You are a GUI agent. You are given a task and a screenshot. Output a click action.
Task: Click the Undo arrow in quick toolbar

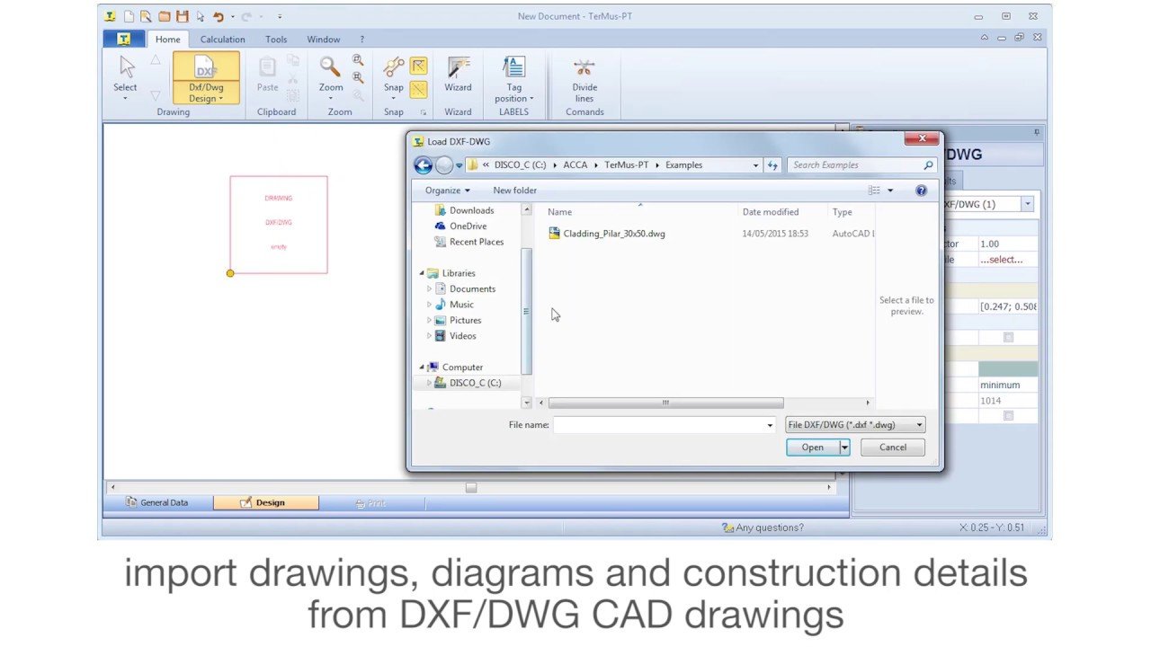pos(218,16)
